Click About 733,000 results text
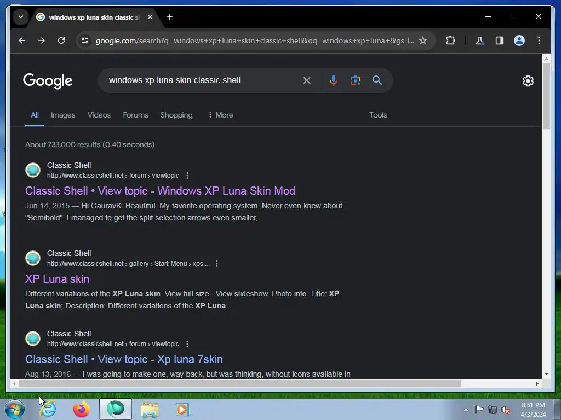The width and height of the screenshot is (561, 420). point(90,144)
